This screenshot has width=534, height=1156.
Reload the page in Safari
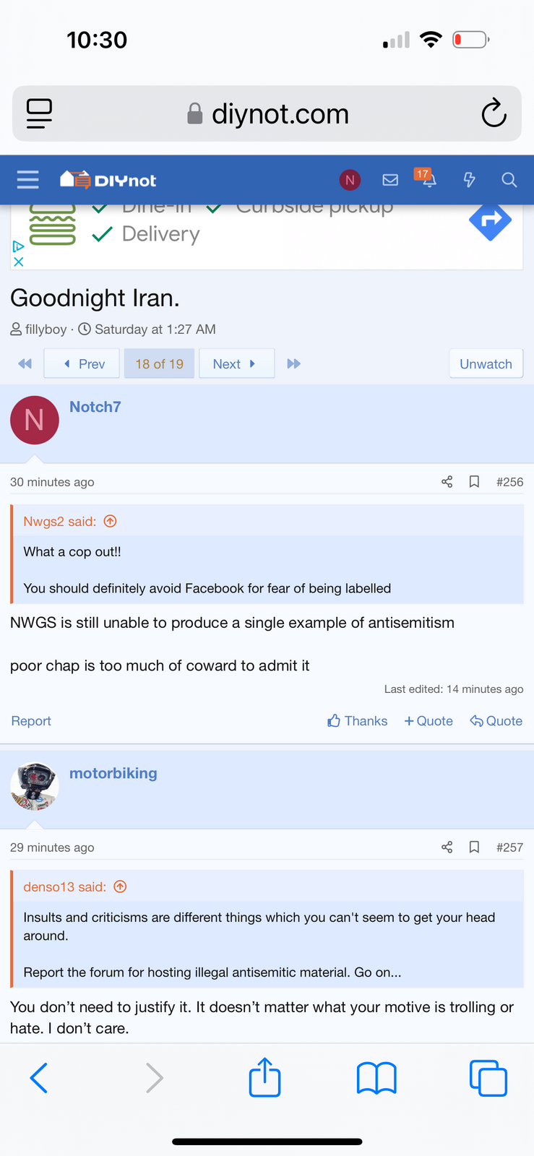pos(494,113)
